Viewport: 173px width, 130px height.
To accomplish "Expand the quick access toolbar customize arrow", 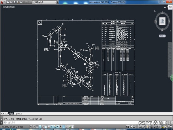I will 58,2.
